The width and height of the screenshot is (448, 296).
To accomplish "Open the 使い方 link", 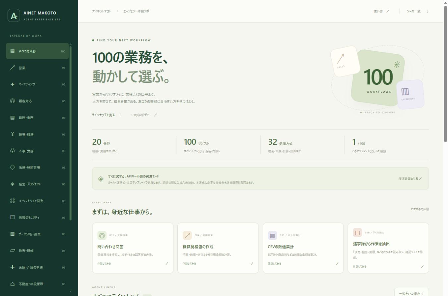I will click(381, 11).
